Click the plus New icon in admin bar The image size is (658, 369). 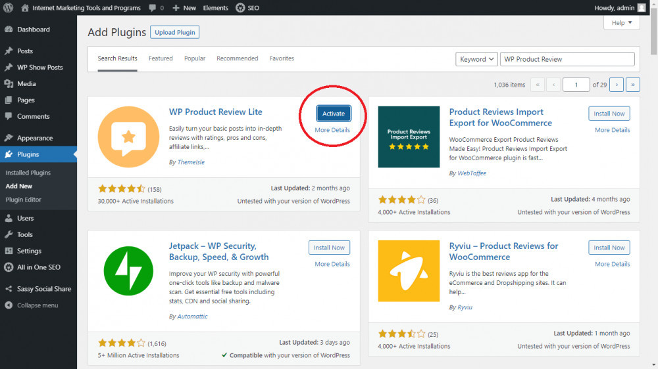coord(176,7)
